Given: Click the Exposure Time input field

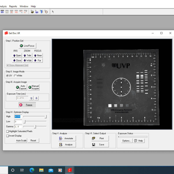Looking at the screenshot, I should [x=23, y=98].
